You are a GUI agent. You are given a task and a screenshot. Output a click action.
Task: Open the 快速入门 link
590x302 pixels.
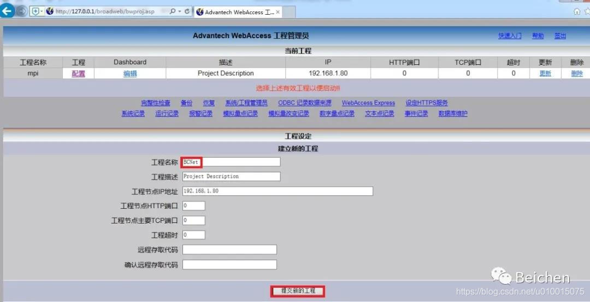click(x=510, y=35)
